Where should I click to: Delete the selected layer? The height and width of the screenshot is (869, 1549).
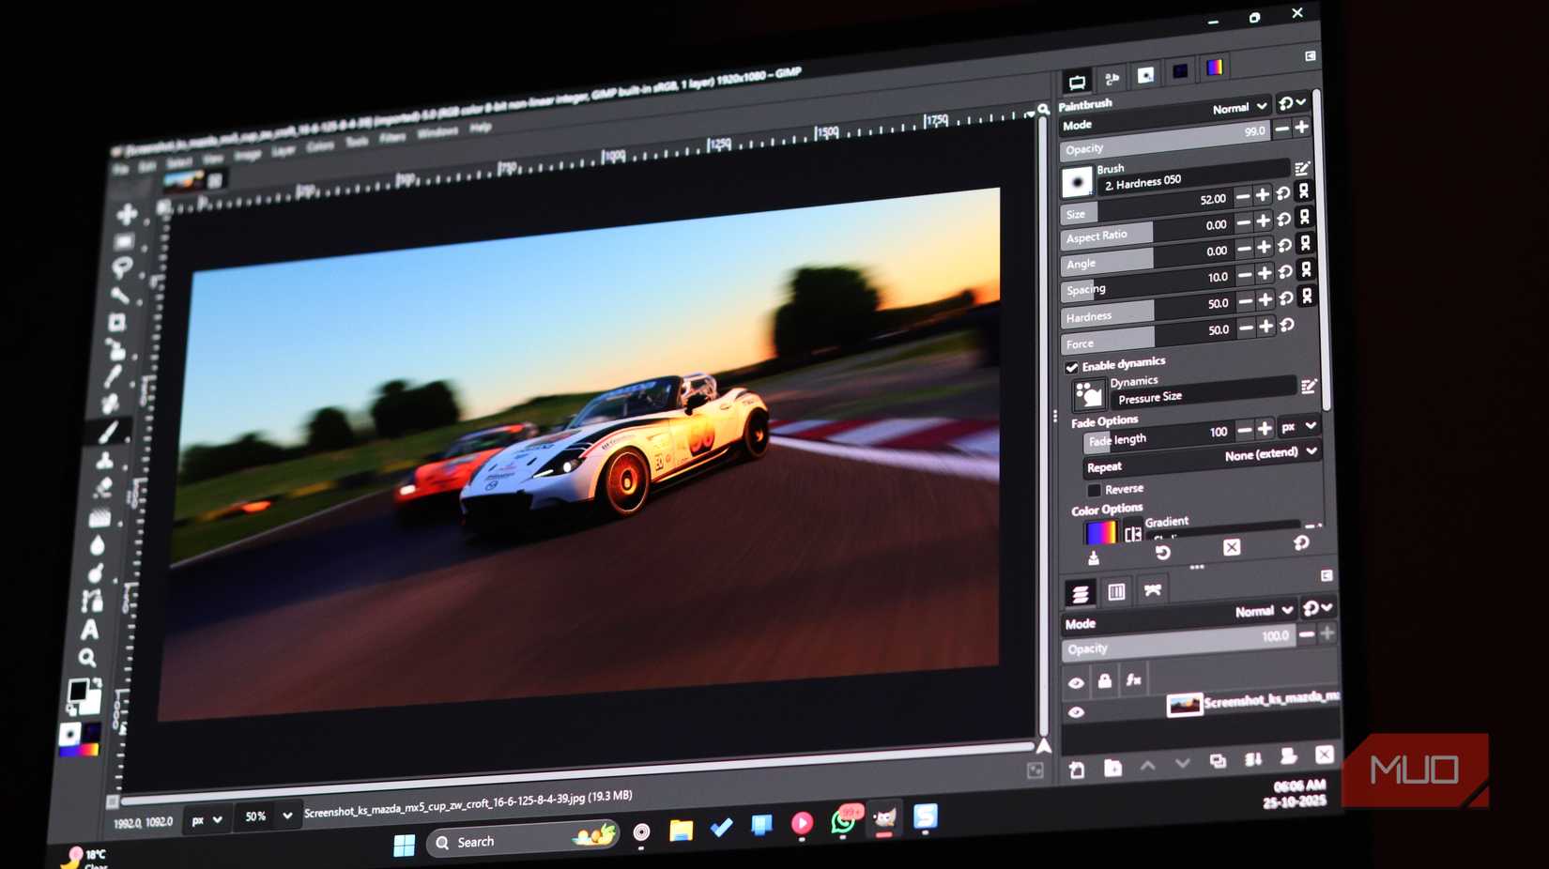[x=1324, y=755]
